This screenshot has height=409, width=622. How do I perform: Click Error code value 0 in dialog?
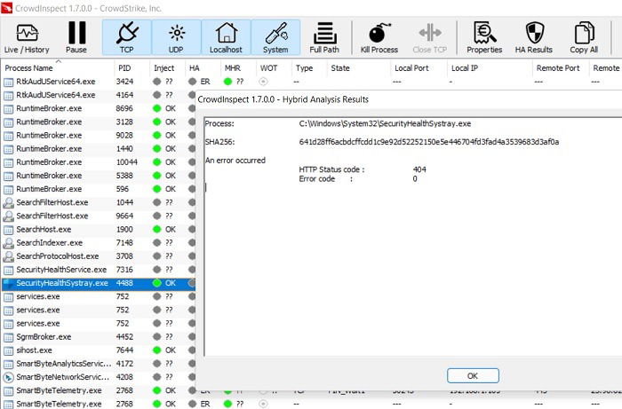pos(415,178)
